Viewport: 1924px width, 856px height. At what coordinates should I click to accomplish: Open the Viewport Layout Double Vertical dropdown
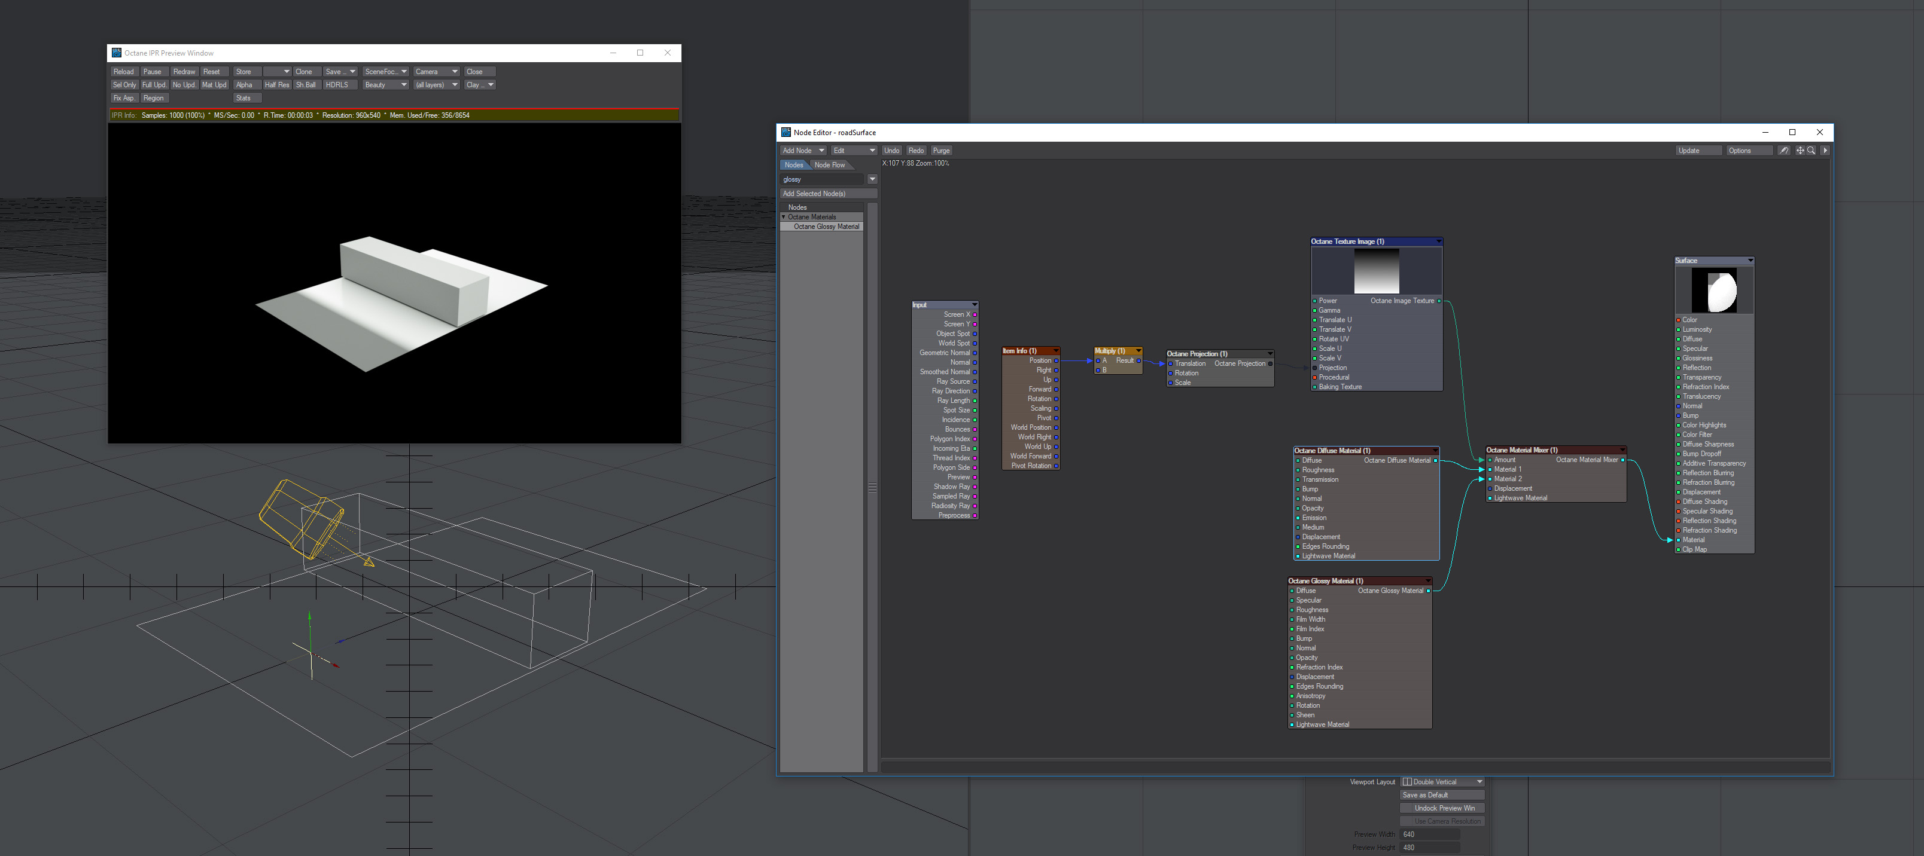(1442, 782)
